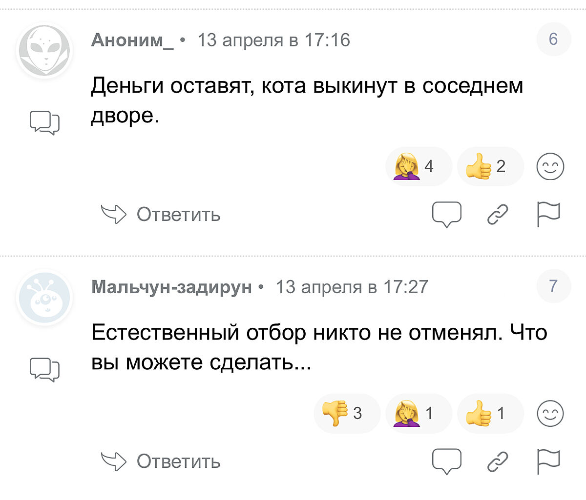The width and height of the screenshot is (586, 500).
Task: Toggle facepalm reaction on Мальчун-задирун comment
Action: click(x=419, y=413)
